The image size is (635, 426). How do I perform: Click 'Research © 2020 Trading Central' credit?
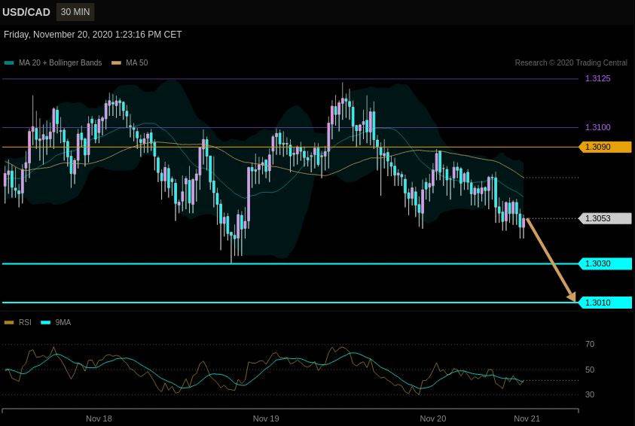click(571, 62)
